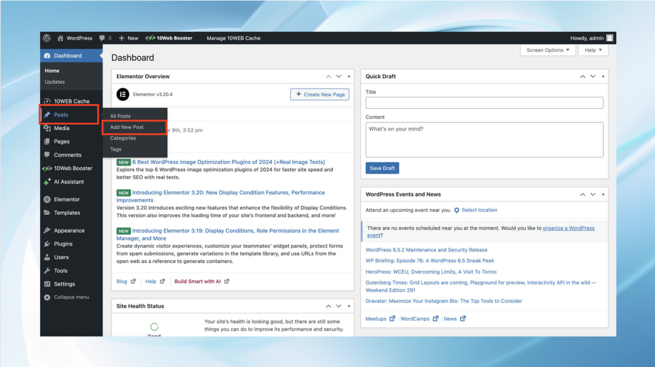Viewport: 655px width, 367px height.
Task: Select the Appearance brush icon
Action: pyautogui.click(x=48, y=230)
